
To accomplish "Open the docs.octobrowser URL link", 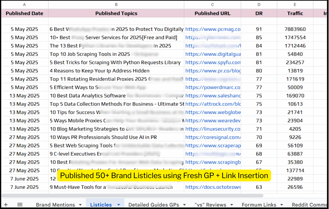I will coord(213,187).
